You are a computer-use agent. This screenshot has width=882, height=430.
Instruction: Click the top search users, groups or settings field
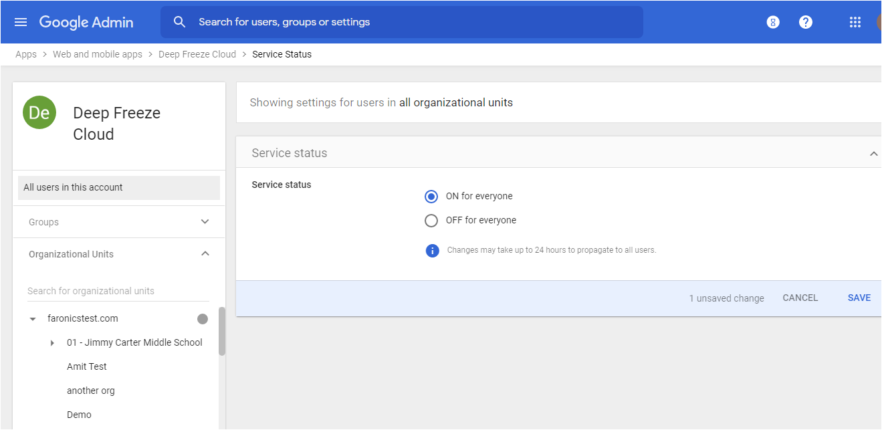pyautogui.click(x=401, y=22)
